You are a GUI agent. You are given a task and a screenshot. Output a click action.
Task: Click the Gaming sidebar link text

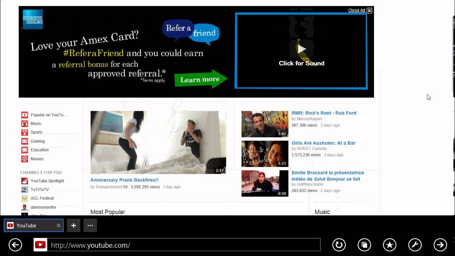38,141
